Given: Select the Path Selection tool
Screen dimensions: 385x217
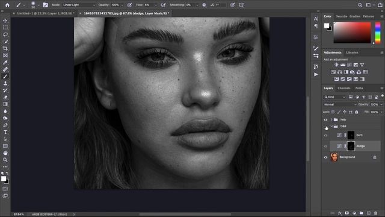Looking at the screenshot, I should pos(5,139).
